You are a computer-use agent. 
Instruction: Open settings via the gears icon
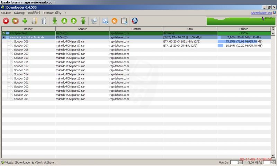click(94, 21)
